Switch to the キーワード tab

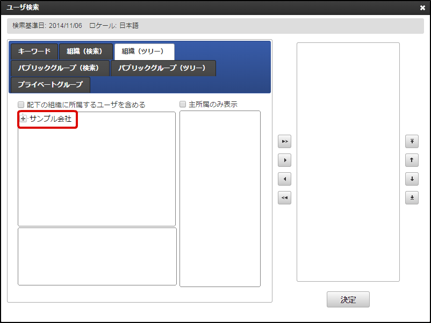pos(34,52)
